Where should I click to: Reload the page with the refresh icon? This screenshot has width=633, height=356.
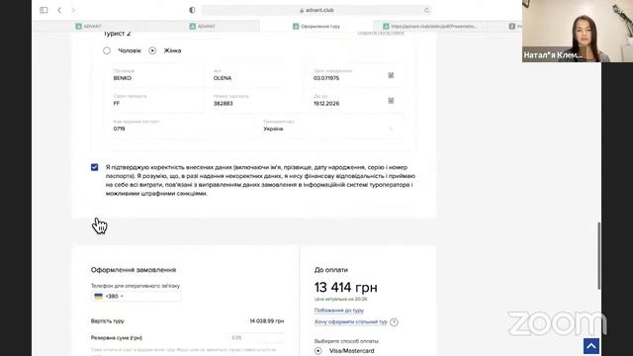click(x=426, y=10)
